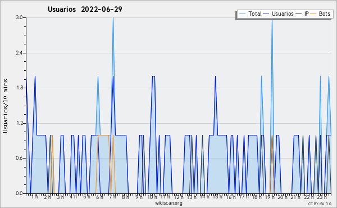
Task: Click the light blue Total legend line
Action: (x=242, y=13)
